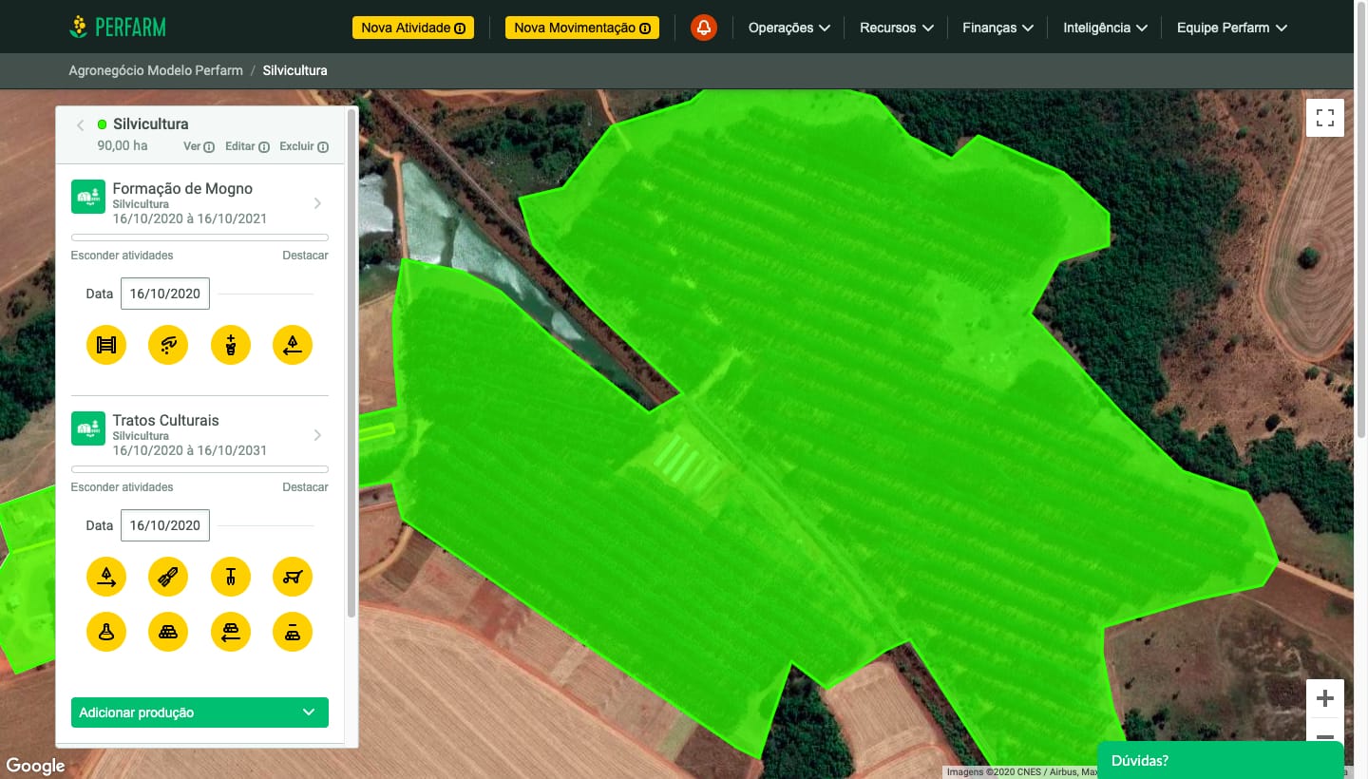The height and width of the screenshot is (779, 1368).
Task: Click the fence activity icon under Formação de Mogno
Action: point(106,345)
